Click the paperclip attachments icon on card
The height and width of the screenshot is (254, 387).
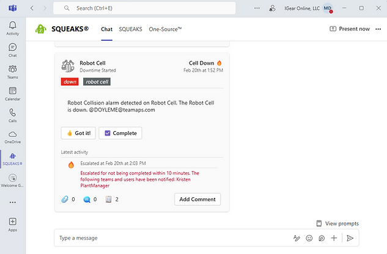click(x=65, y=199)
